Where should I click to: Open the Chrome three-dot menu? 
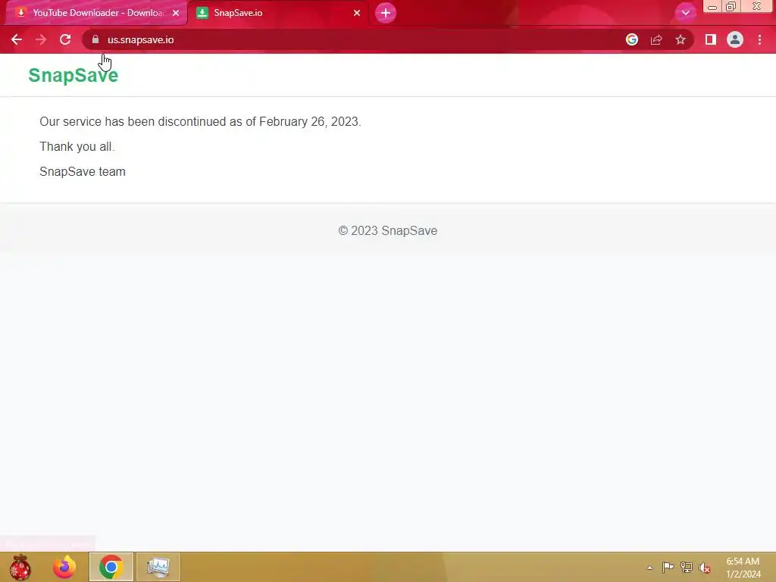point(759,39)
